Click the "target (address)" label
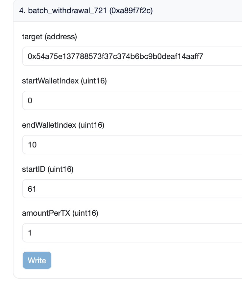 click(x=49, y=37)
